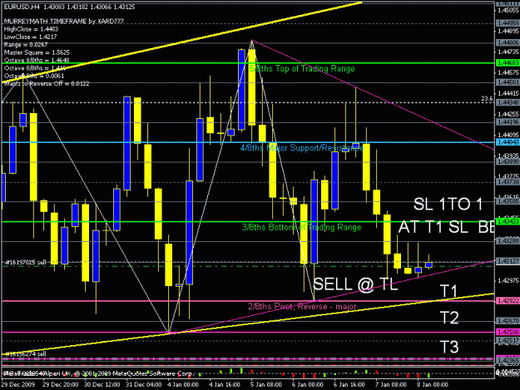Click the 4 Jan 00:00 time label
The width and height of the screenshot is (520, 390).
pos(183,385)
